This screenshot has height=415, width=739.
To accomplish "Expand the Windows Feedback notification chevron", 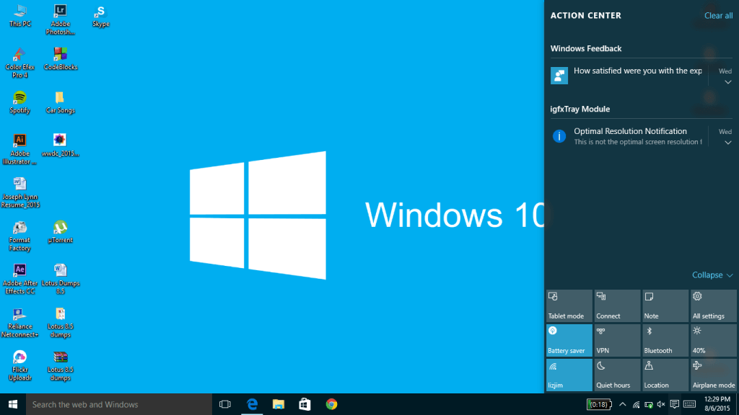I will (x=727, y=82).
